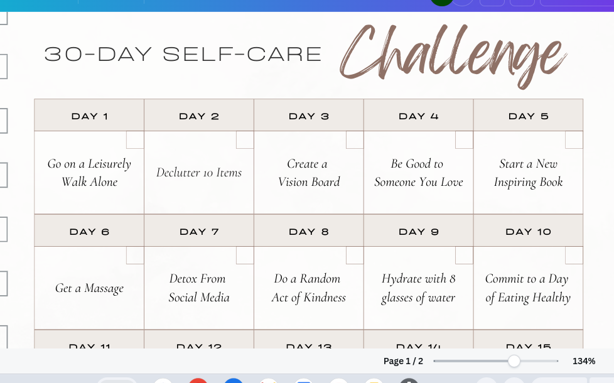Mark the Day 3 Vision Board checkbox
Image resolution: width=614 pixels, height=383 pixels.
pos(355,140)
